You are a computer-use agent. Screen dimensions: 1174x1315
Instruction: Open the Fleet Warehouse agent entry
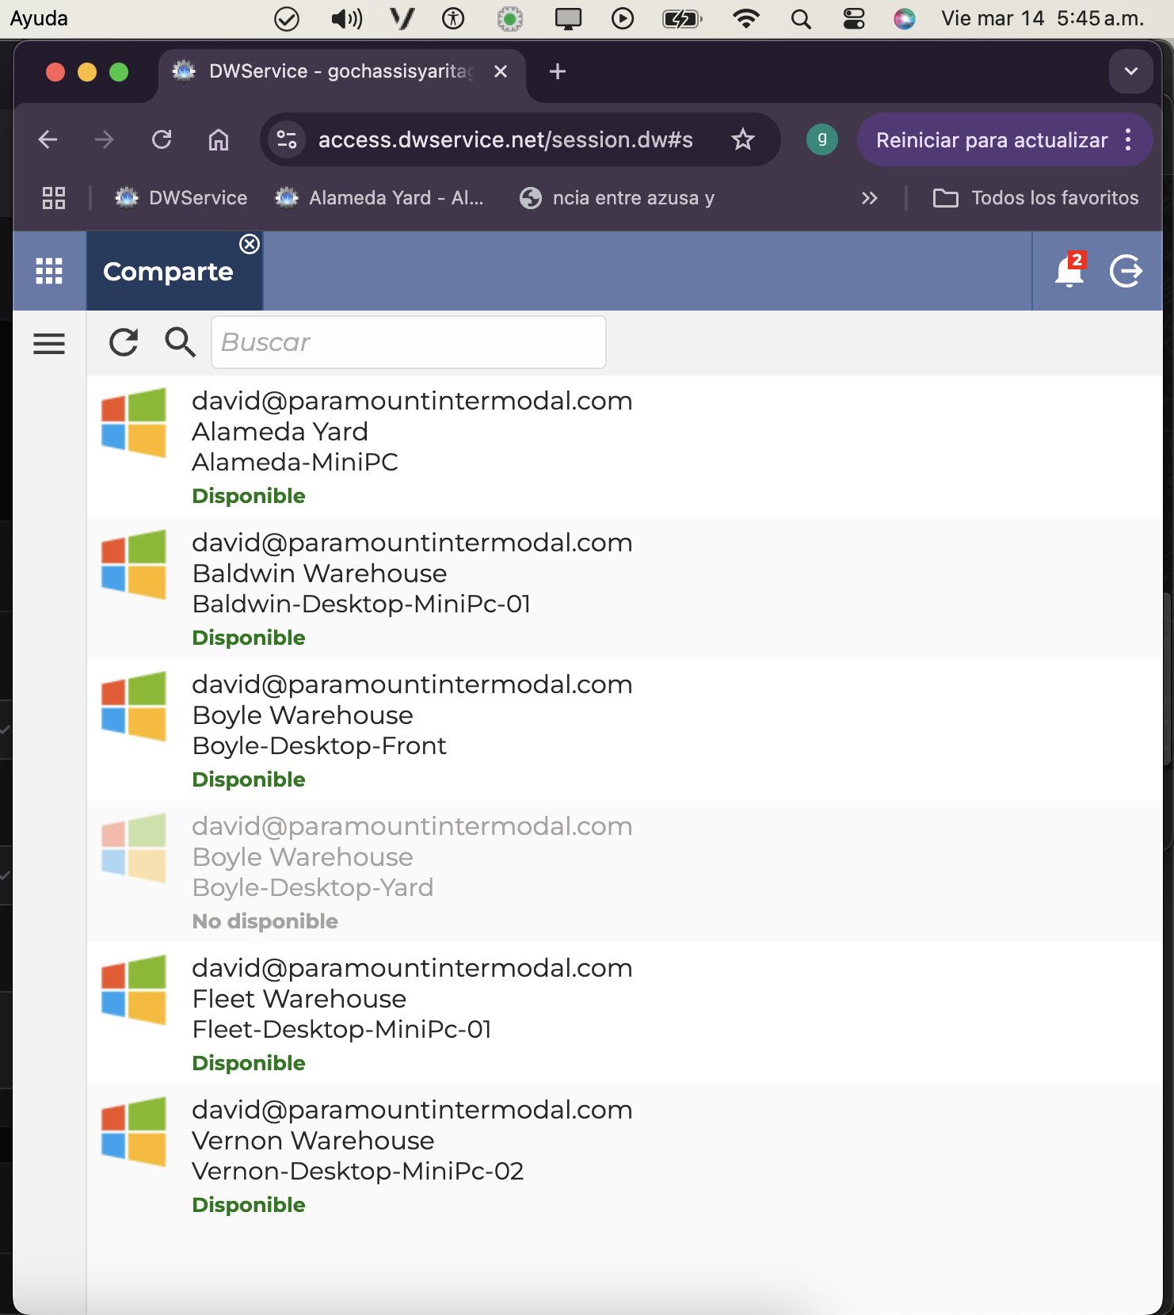(x=624, y=1014)
